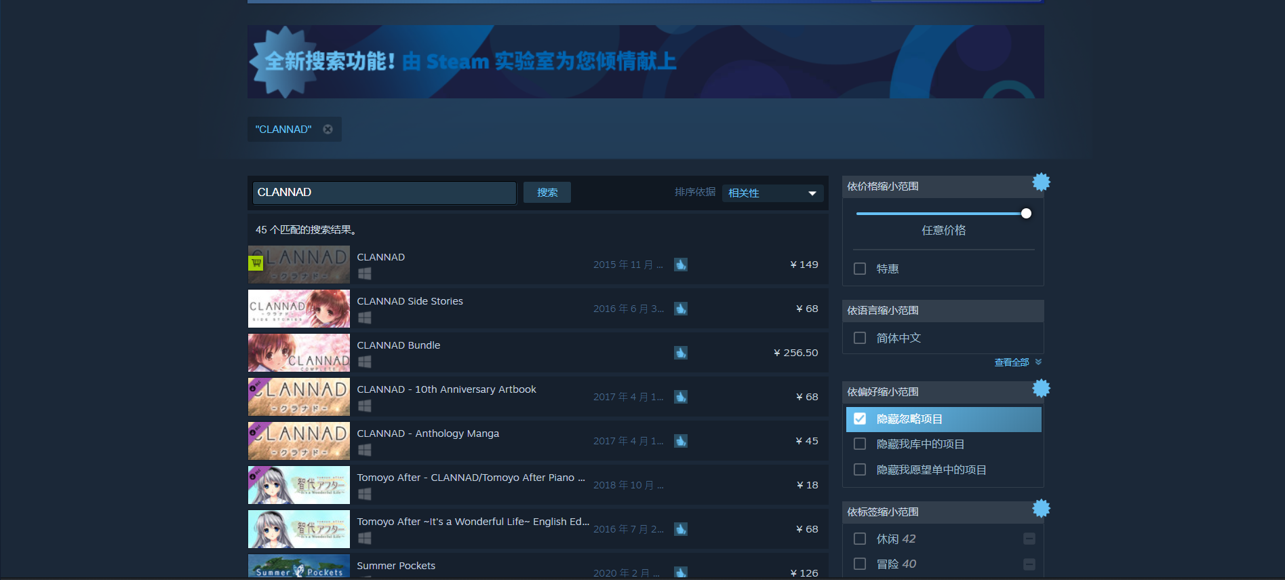Click the 搜索 search button

(x=547, y=193)
